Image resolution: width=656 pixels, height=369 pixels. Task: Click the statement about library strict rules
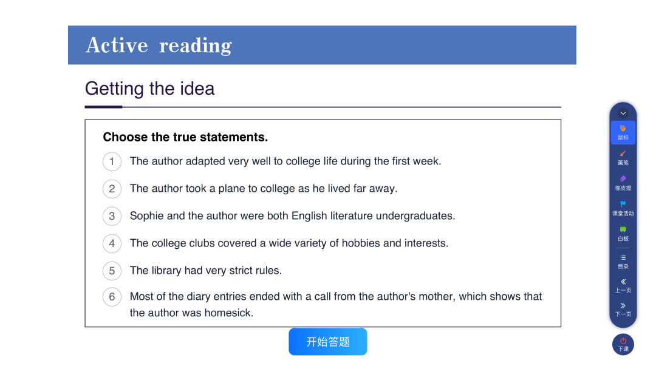tap(206, 270)
